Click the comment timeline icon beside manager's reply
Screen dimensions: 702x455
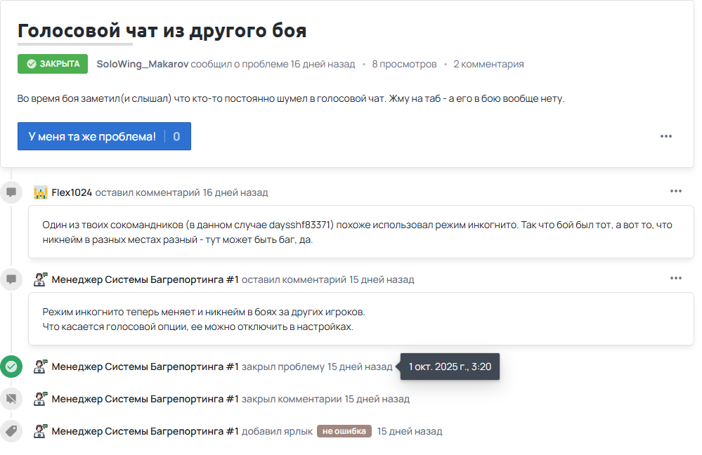11,279
